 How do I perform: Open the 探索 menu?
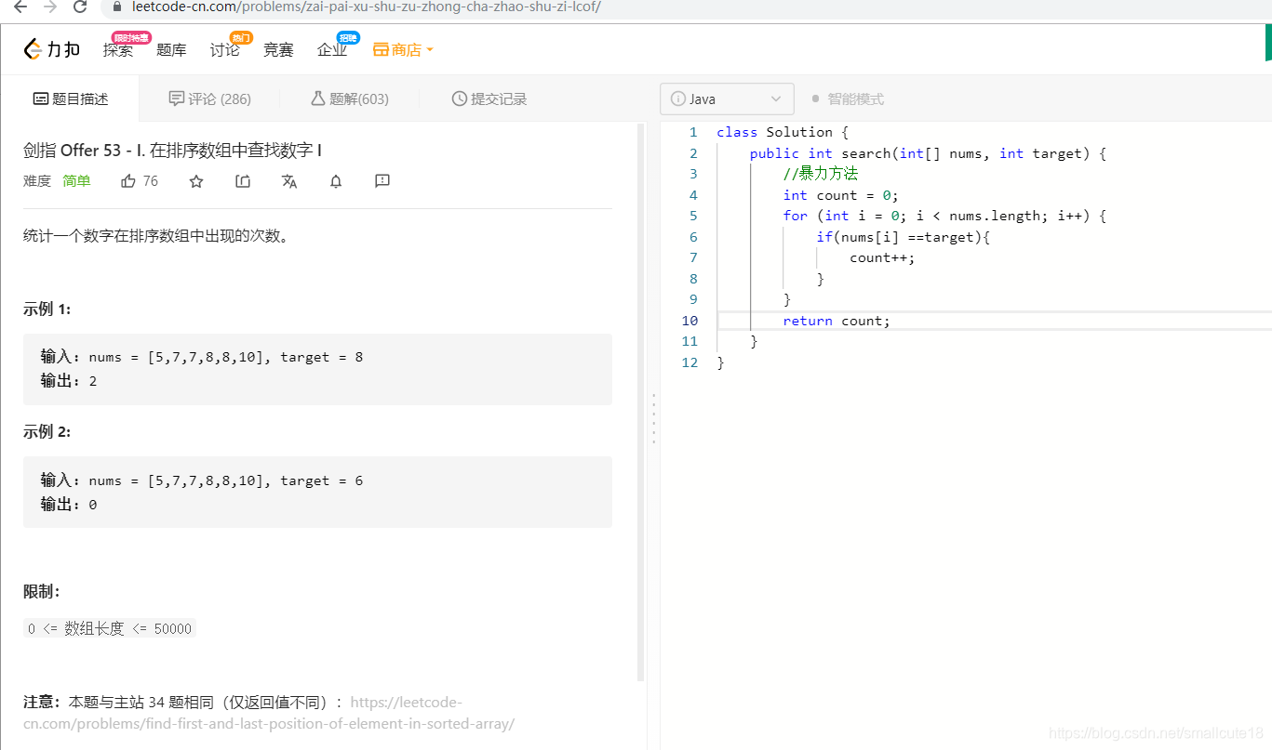[x=118, y=50]
